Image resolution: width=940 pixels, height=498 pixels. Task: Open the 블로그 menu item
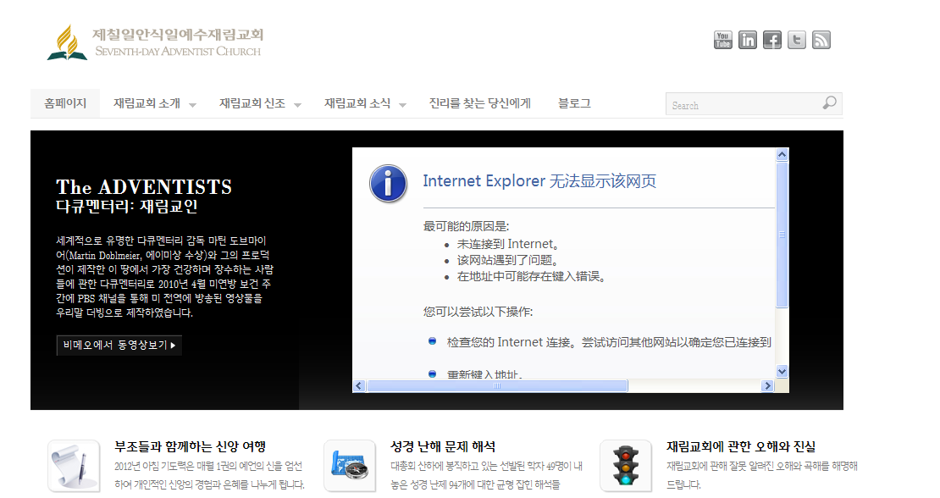(574, 103)
